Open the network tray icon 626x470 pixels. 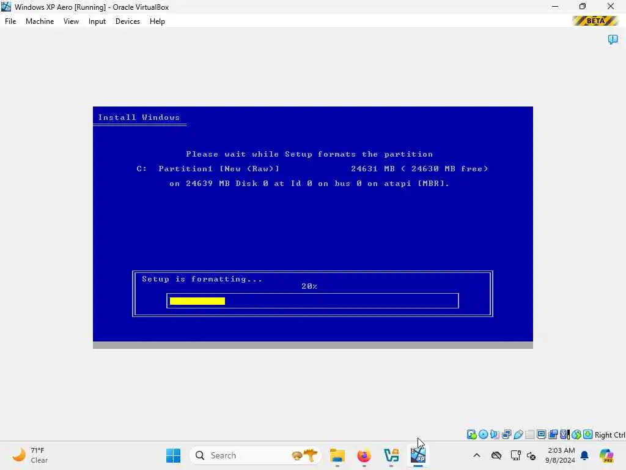516,455
